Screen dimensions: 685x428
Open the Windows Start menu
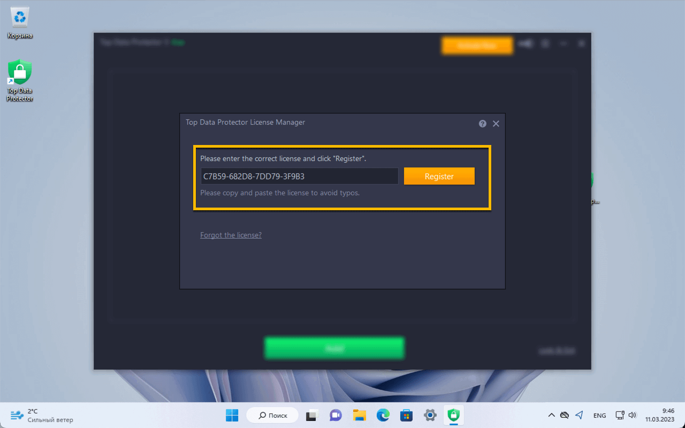232,415
